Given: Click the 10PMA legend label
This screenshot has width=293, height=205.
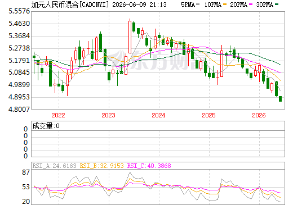Looking at the screenshot, I should (212, 4).
